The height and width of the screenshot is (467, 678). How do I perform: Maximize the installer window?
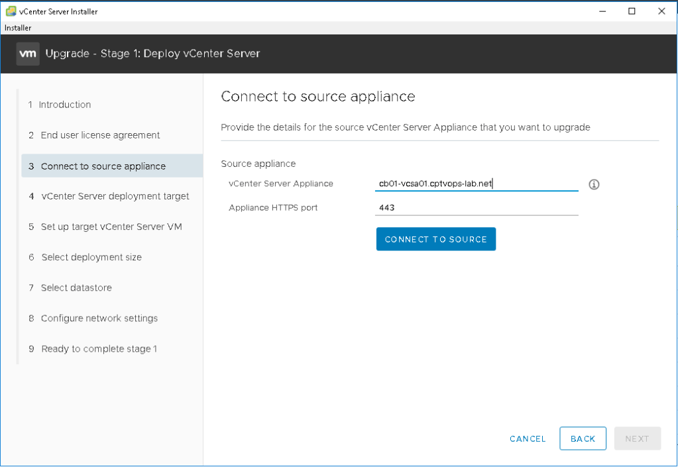[632, 11]
